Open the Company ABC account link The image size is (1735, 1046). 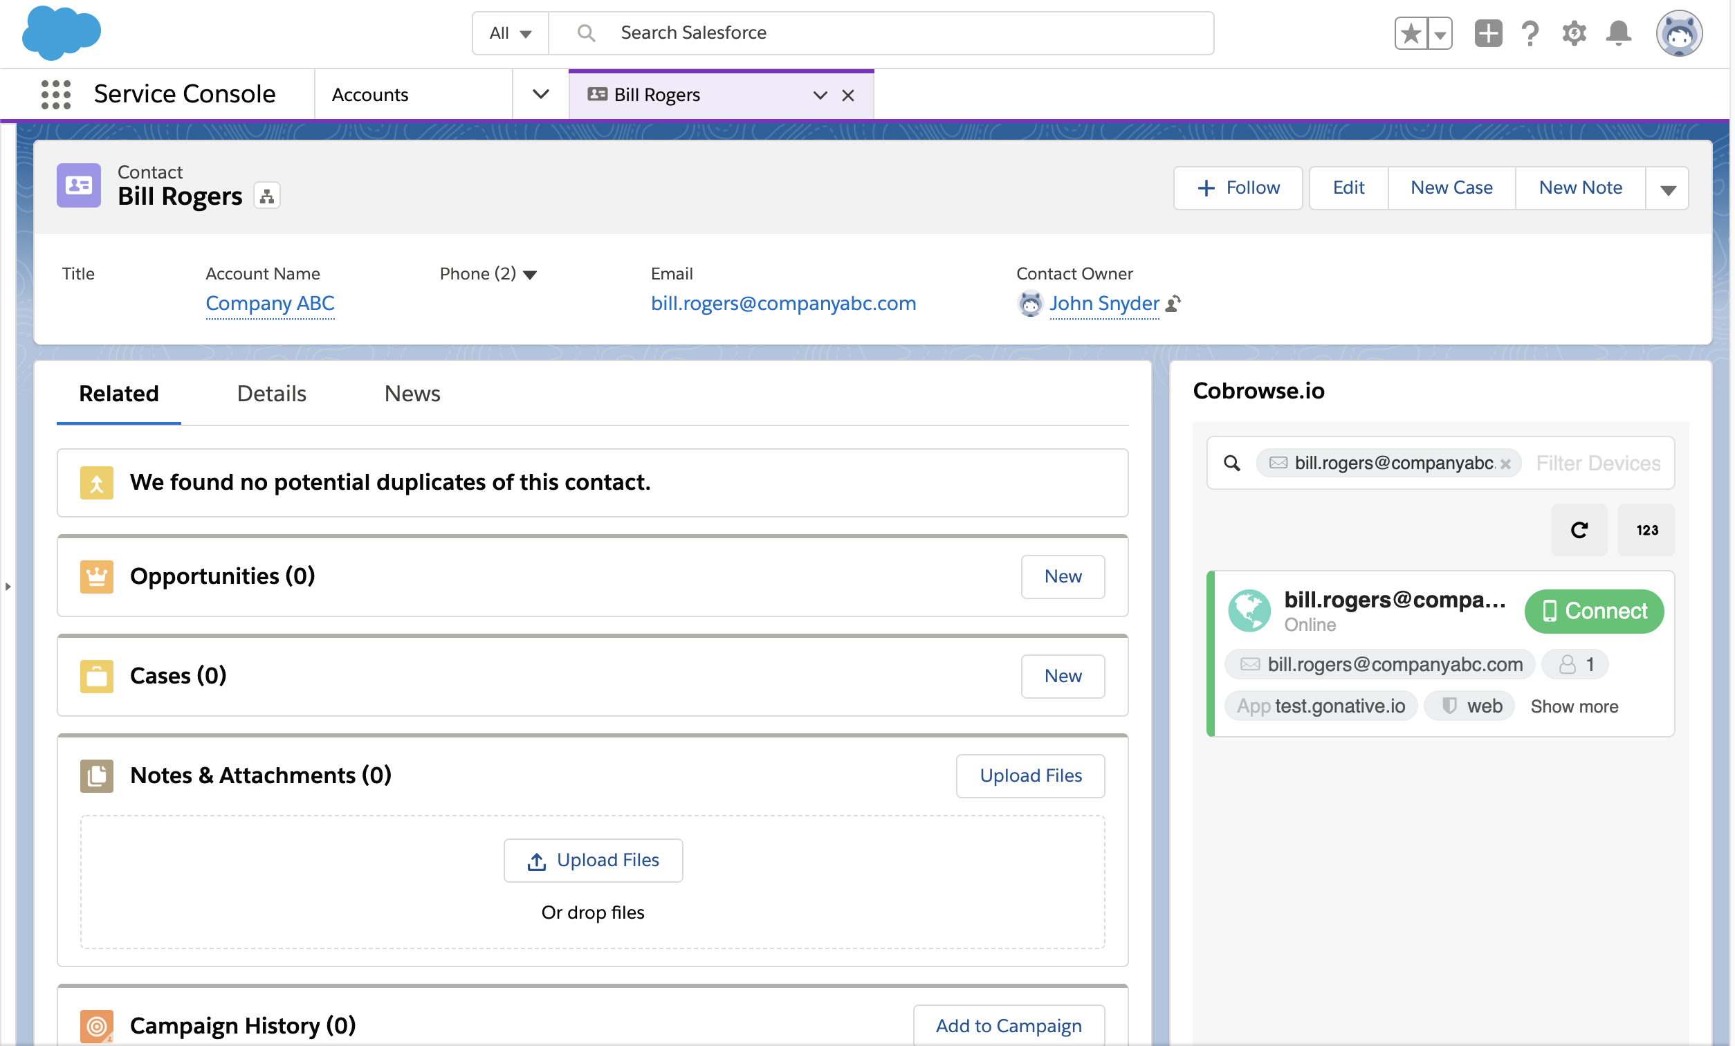(270, 304)
